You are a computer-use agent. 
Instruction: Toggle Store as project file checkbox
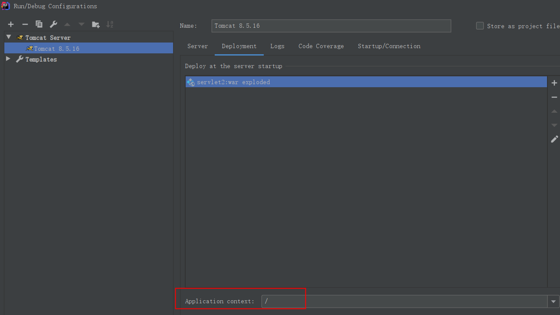(x=480, y=26)
